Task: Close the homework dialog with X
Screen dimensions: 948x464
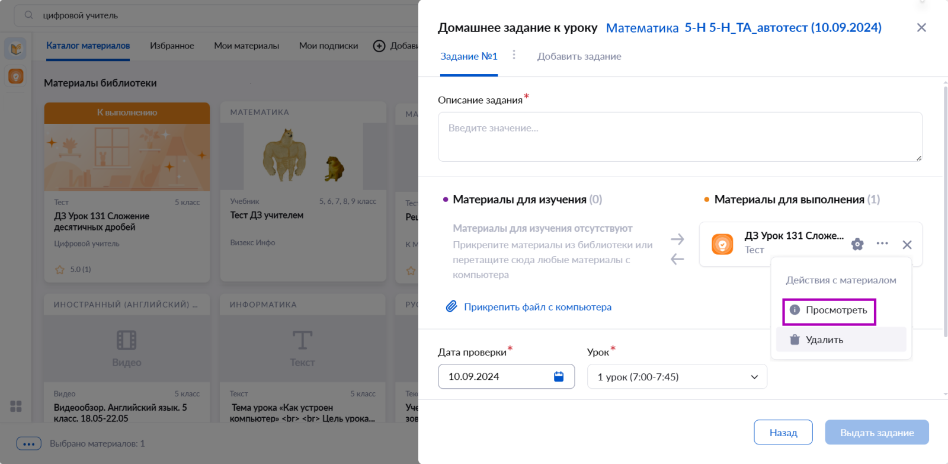Action: [x=921, y=27]
